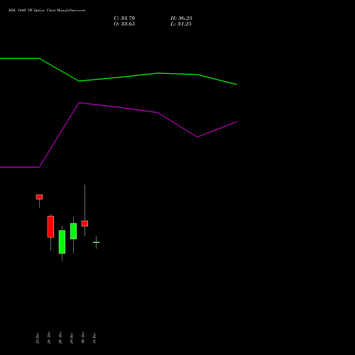
Task: Click the red candle body for 30 Dec
Action: tap(84, 224)
